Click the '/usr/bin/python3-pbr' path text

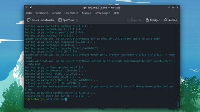(80, 39)
